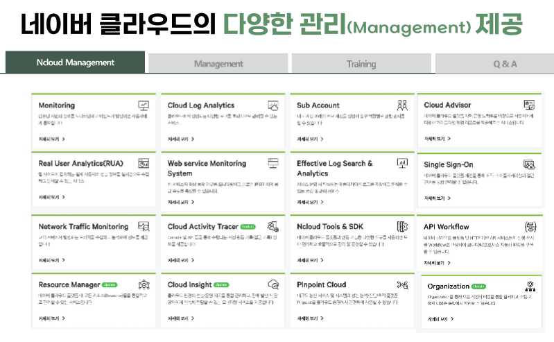Click the Cloud Log Analytics title
This screenshot has height=342, width=554.
click(x=201, y=105)
